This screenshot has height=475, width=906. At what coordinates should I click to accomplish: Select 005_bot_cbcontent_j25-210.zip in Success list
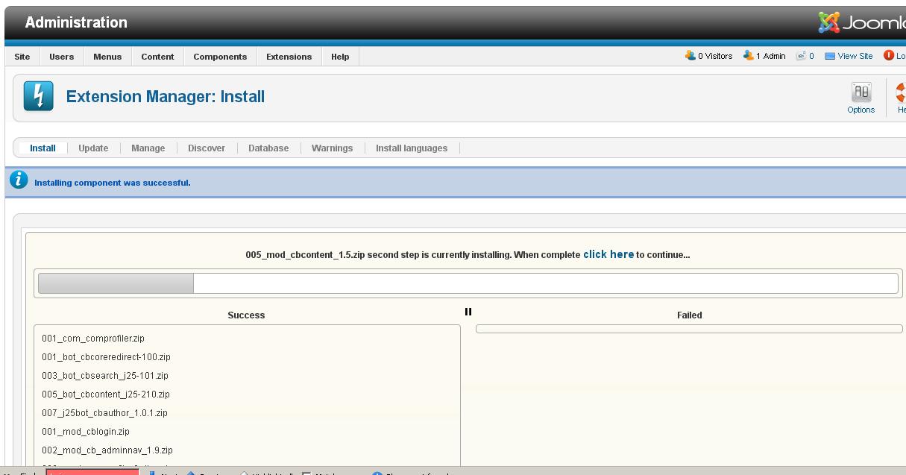click(x=106, y=394)
